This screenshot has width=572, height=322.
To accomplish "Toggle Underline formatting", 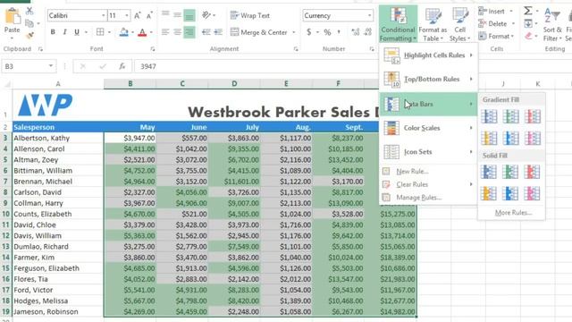I will pyautogui.click(x=77, y=32).
